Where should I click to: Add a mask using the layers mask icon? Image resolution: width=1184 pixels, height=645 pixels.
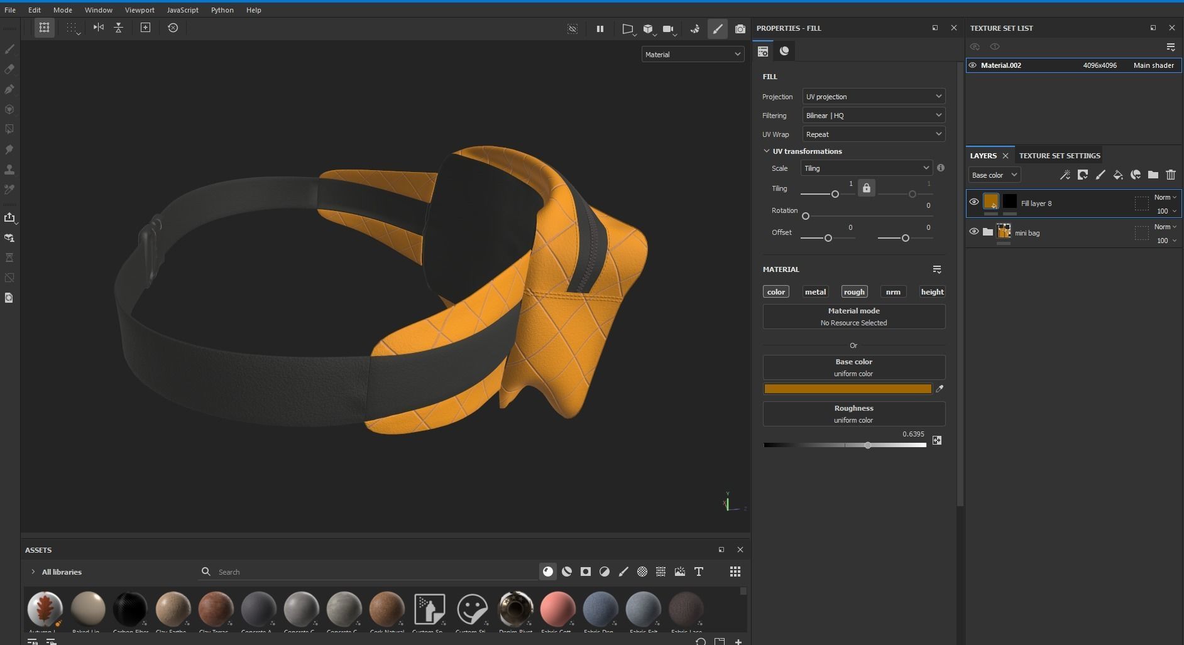[x=1083, y=175]
